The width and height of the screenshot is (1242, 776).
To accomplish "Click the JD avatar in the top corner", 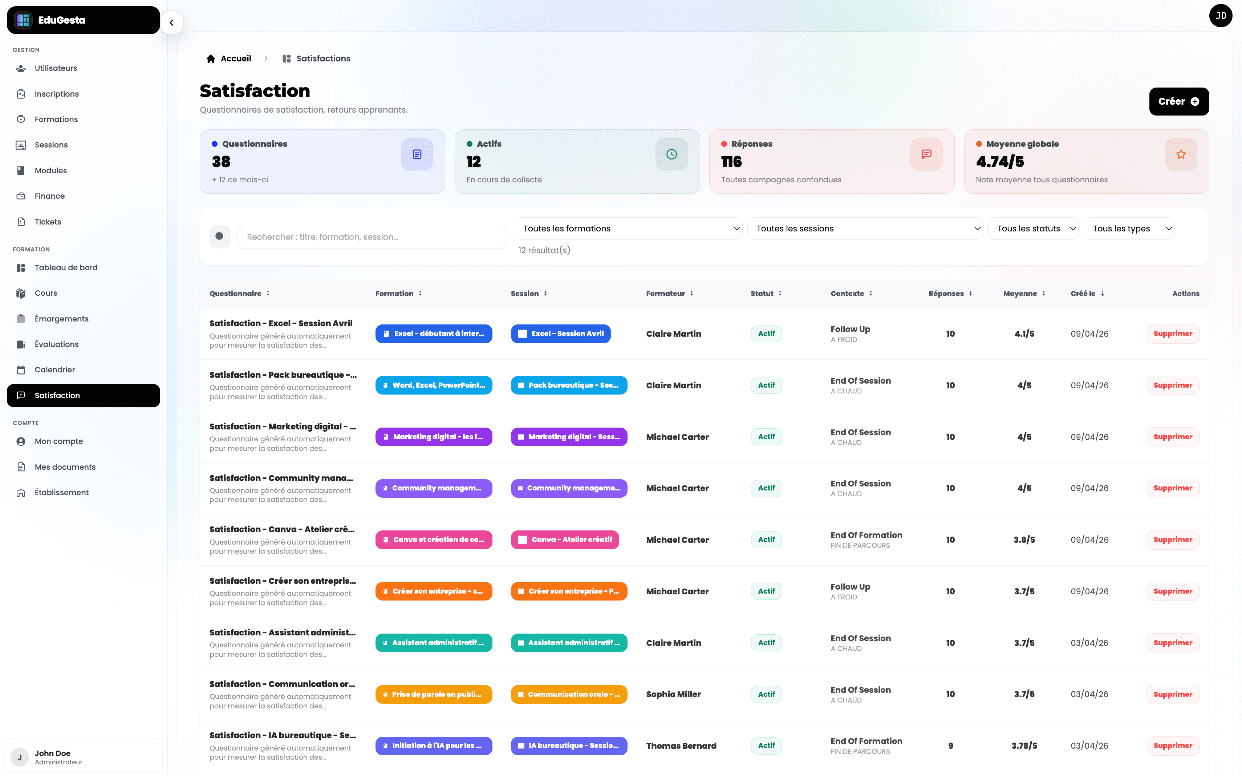I will coord(1221,15).
